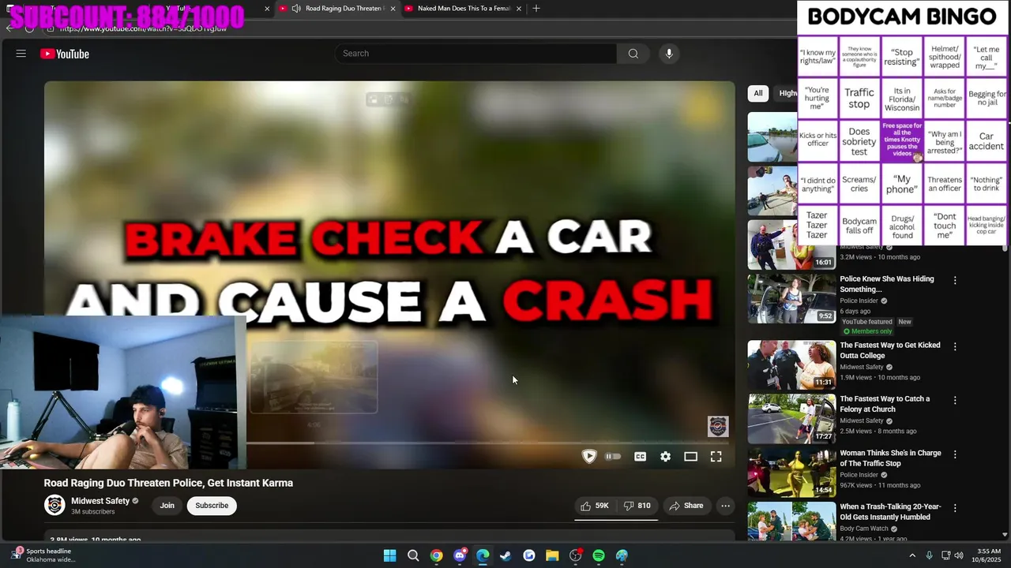Open a new browser tab
Viewport: 1011px width, 568px height.
536,8
